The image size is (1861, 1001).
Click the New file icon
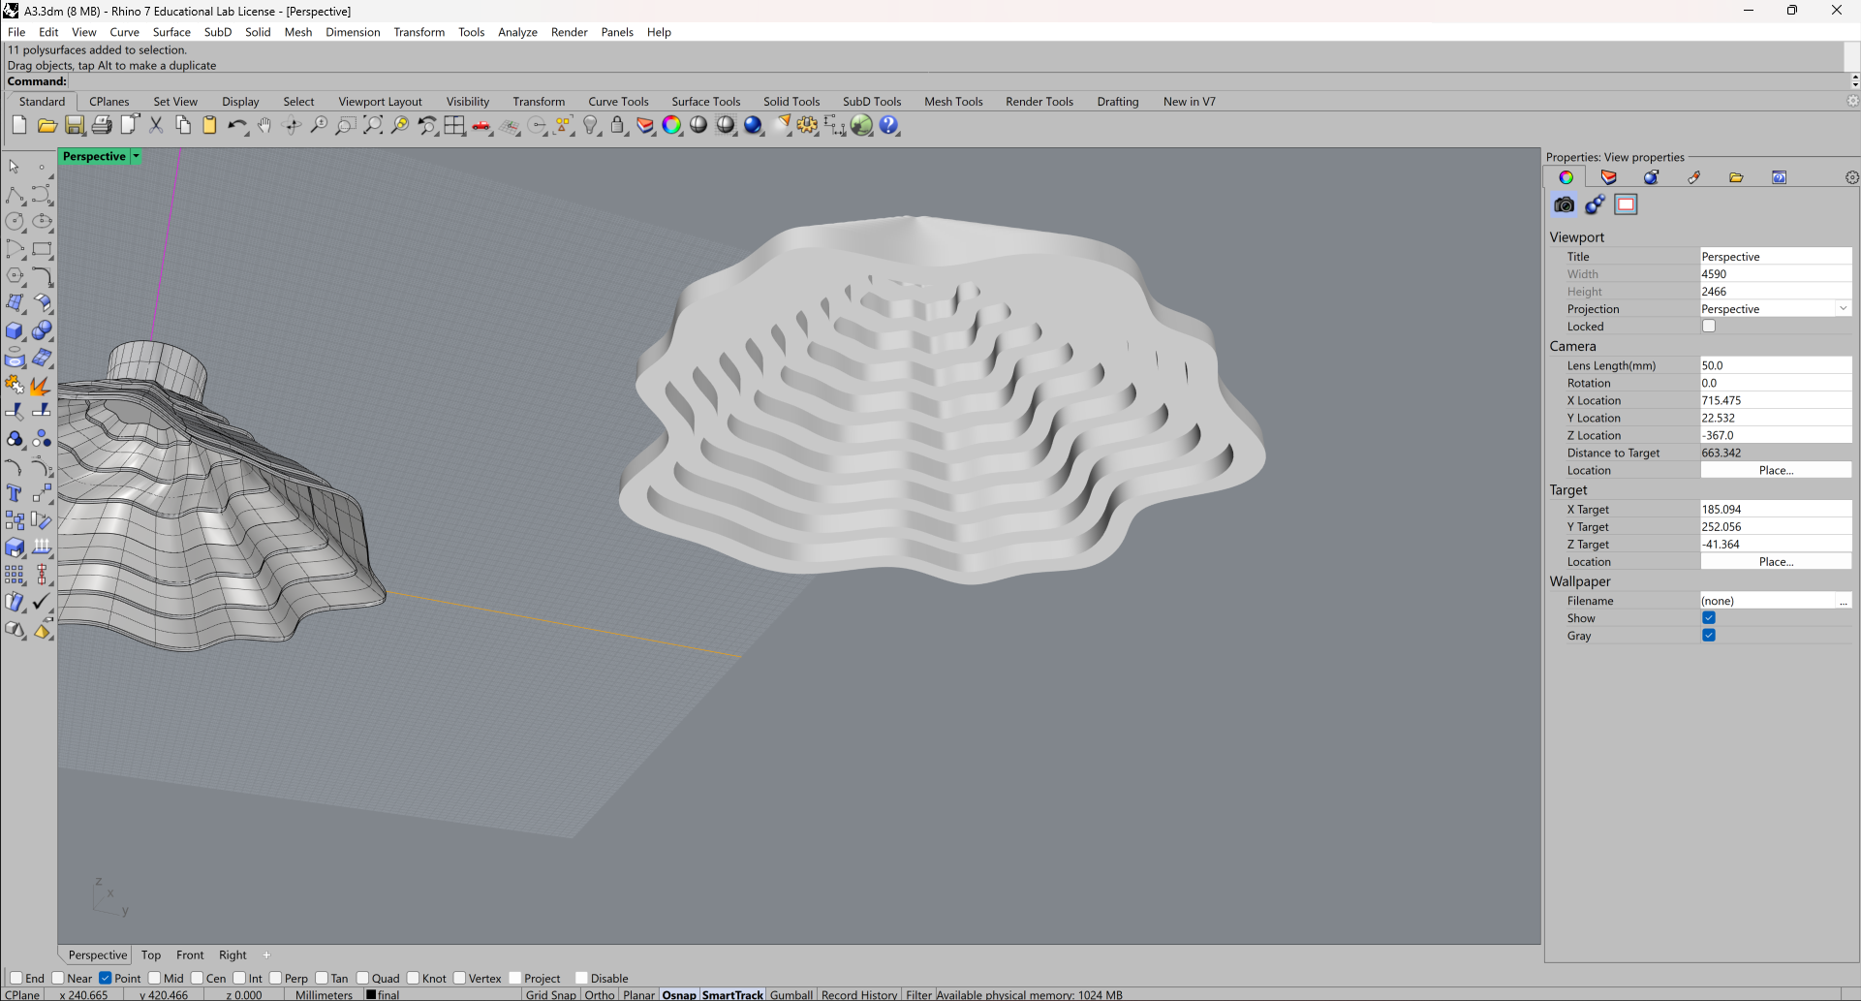[x=19, y=125]
